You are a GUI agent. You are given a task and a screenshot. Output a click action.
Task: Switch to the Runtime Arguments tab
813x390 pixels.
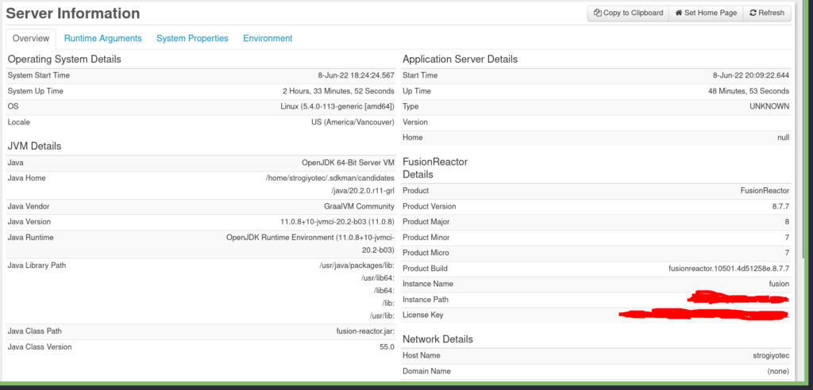(102, 38)
